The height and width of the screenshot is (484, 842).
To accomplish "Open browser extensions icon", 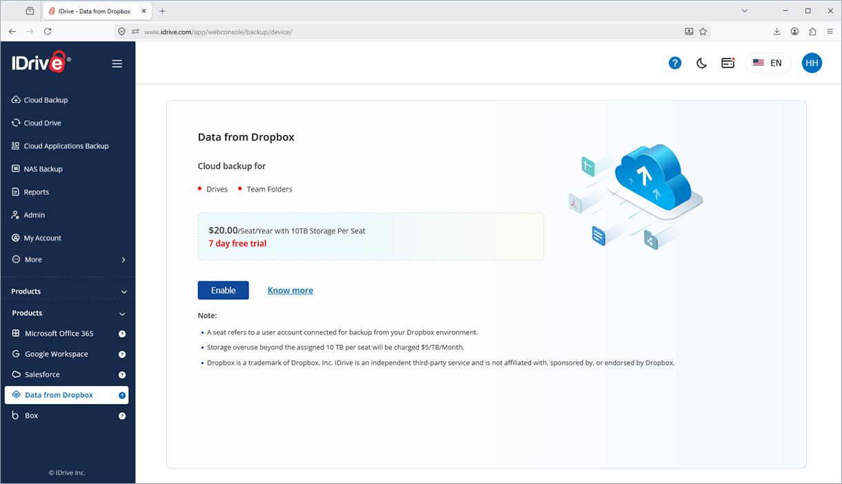I will (812, 31).
